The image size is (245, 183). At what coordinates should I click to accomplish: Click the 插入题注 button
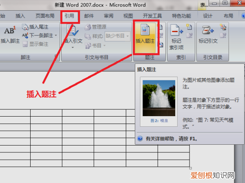(145, 38)
